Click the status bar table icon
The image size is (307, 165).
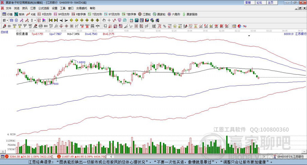(2, 157)
